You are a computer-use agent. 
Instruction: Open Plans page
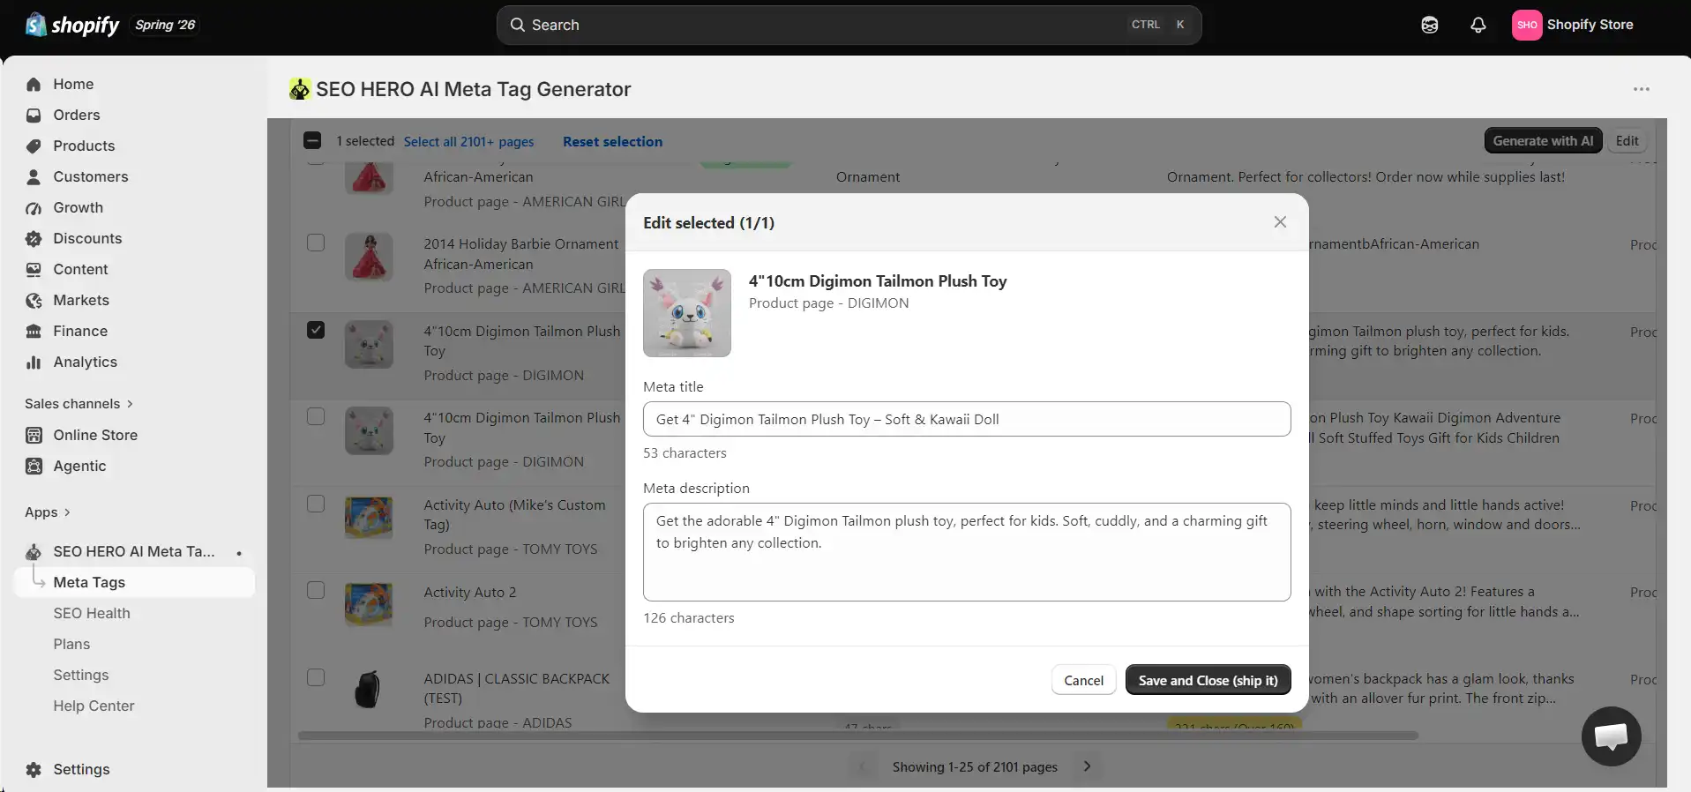[x=71, y=644]
